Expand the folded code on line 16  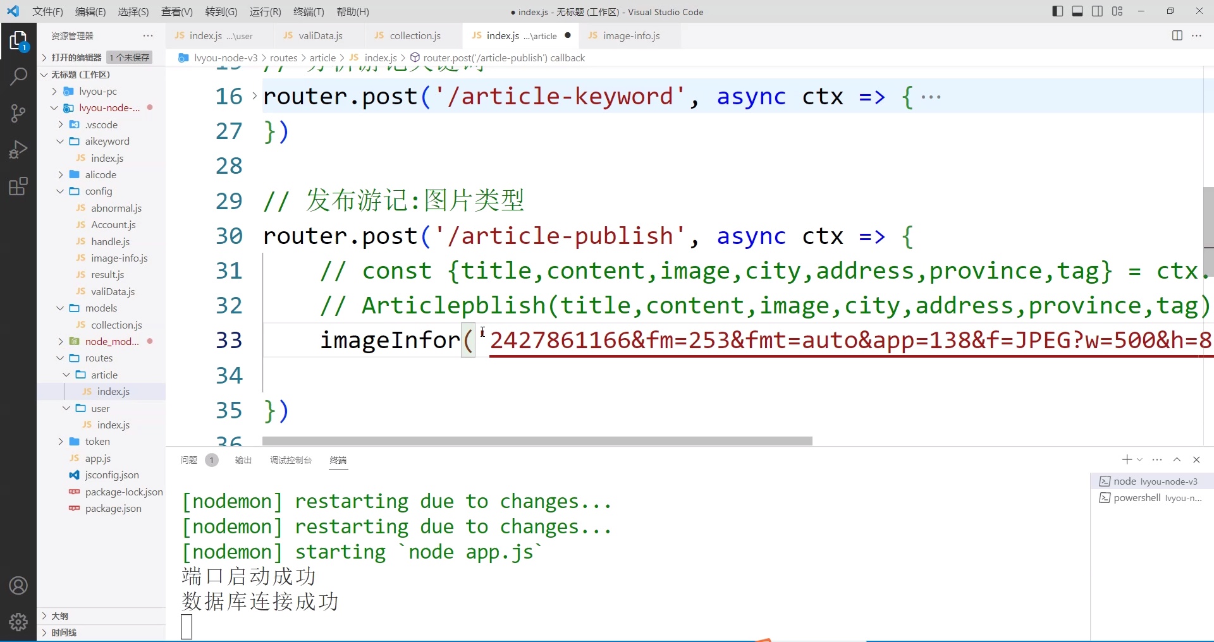click(255, 97)
